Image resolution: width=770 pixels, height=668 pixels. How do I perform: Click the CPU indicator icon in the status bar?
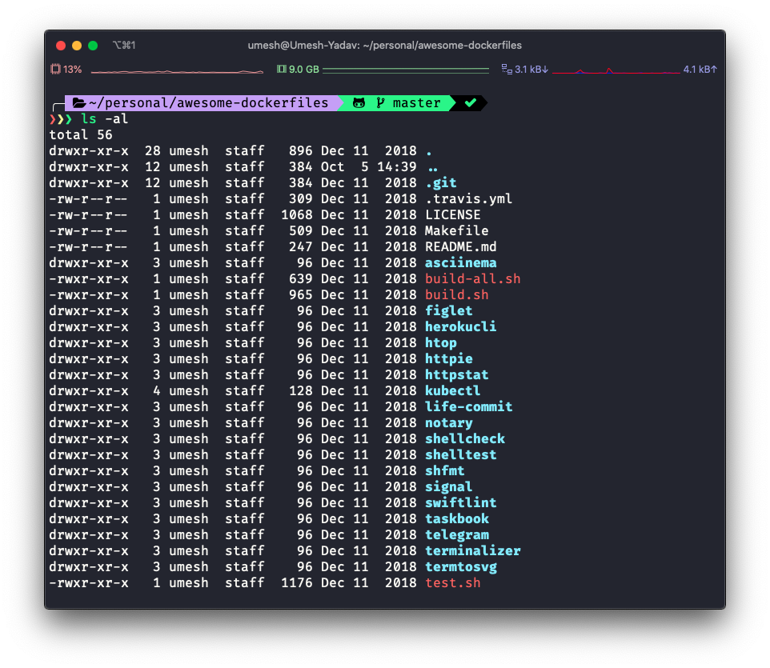[x=58, y=69]
